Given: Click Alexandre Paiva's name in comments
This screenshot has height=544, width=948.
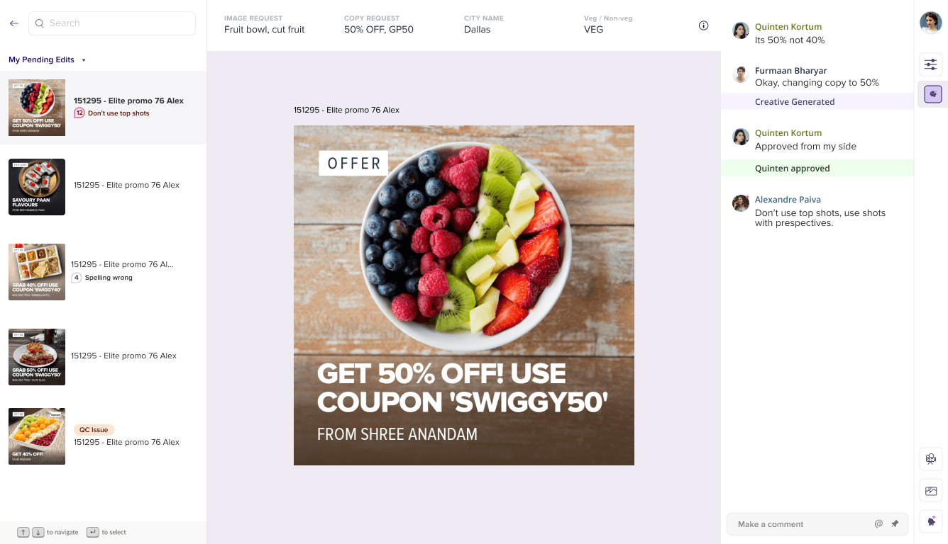Looking at the screenshot, I should pos(788,200).
